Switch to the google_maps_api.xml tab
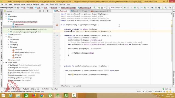The image size is (175, 98). click(100, 11)
